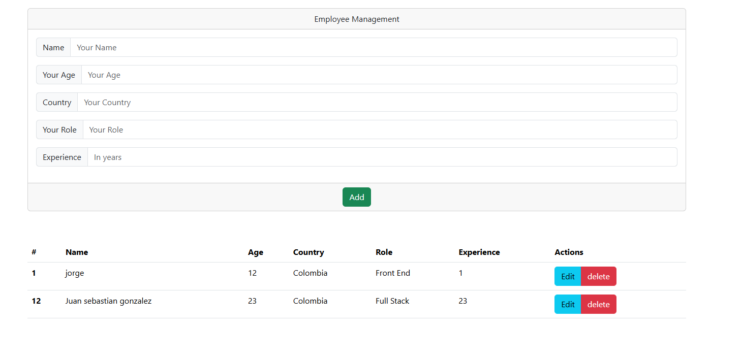The height and width of the screenshot is (359, 741).
Task: Click Colombia in the Juan sebastian row
Action: pos(310,301)
